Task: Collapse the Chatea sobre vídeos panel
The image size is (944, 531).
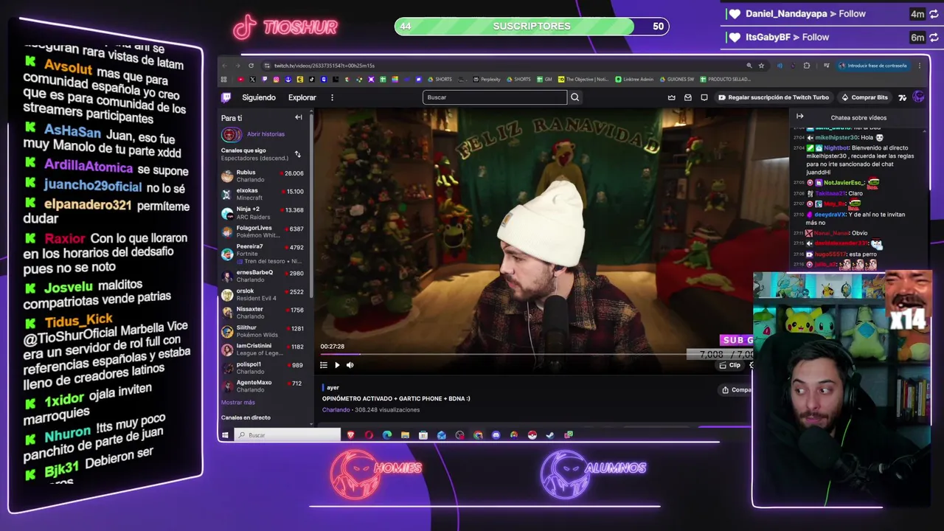Action: point(799,117)
